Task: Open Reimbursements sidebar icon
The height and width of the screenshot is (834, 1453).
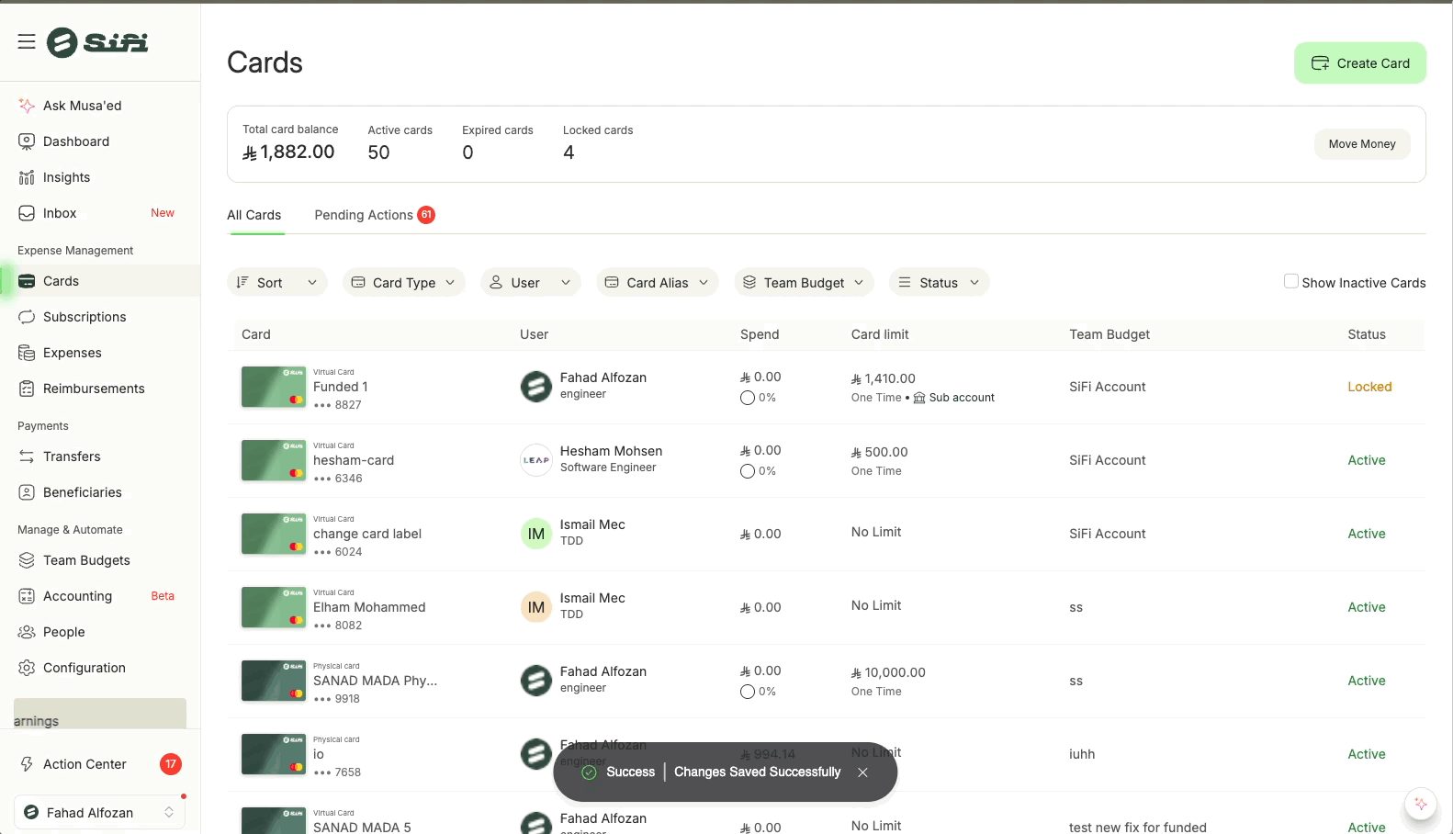Action: [27, 389]
